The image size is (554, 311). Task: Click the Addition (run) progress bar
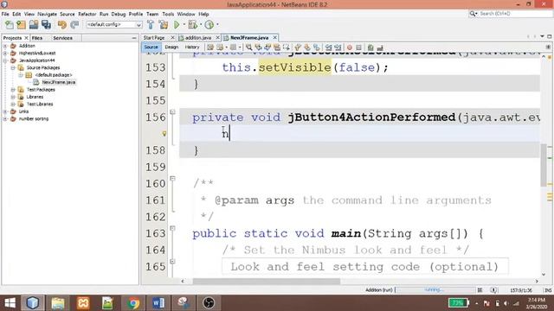click(x=435, y=290)
